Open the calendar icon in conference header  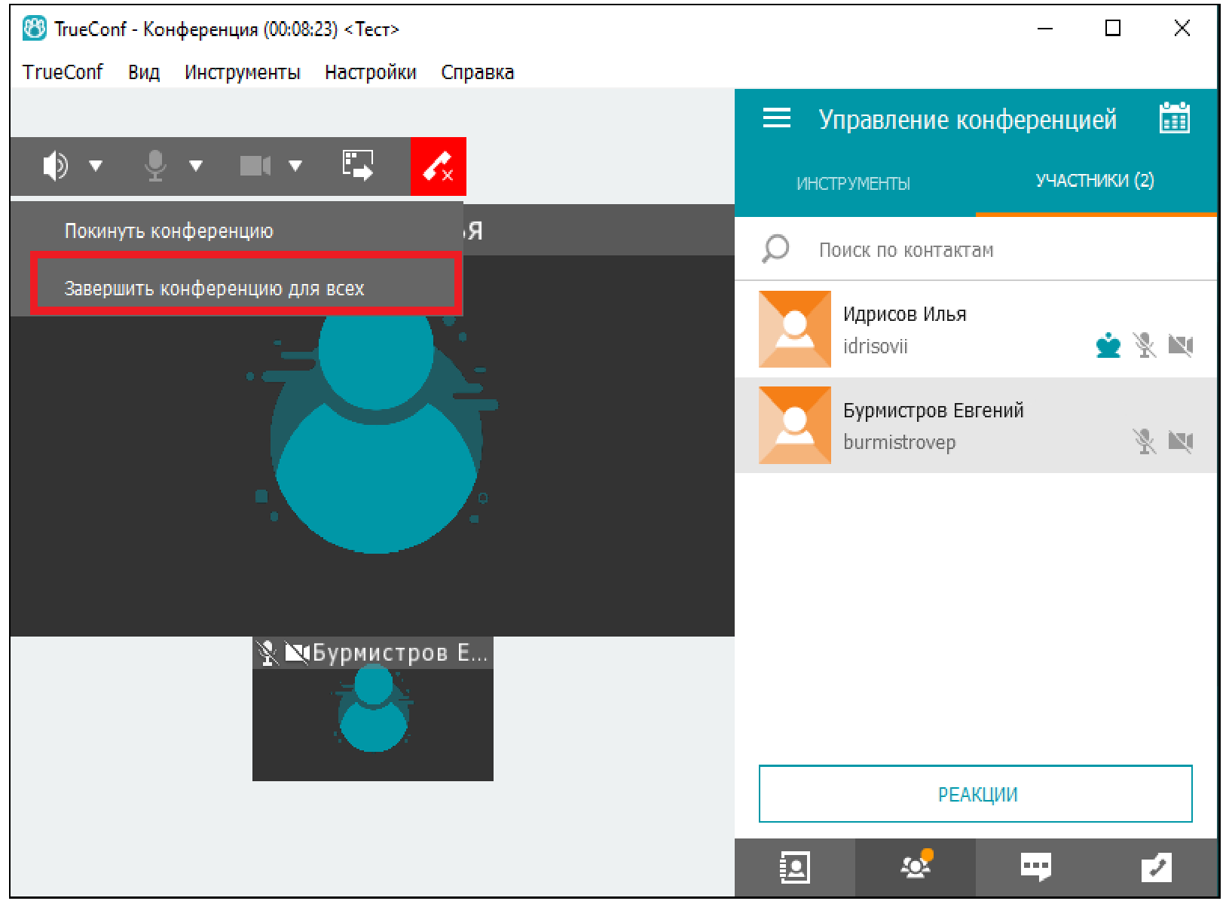click(1174, 119)
